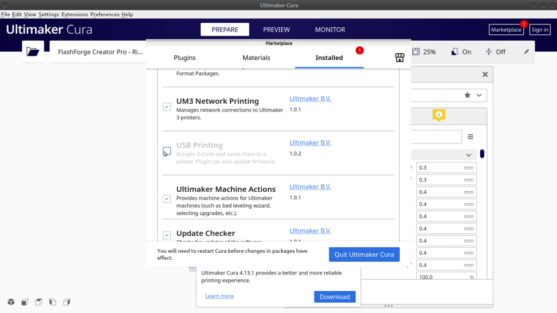557x313 pixels.
Task: Click the yellow extruder 2 badge
Action: point(439,115)
